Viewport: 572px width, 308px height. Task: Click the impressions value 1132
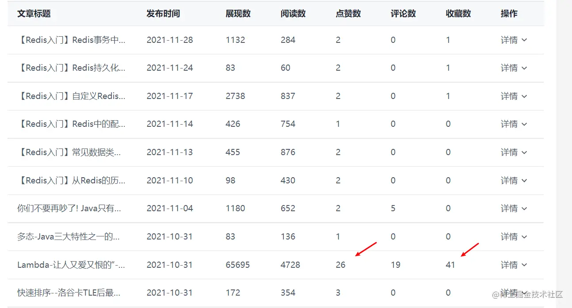point(235,40)
